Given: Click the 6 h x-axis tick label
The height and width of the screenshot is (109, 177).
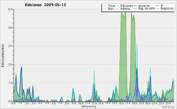Looking at the screenshot, I should click(x=54, y=103).
